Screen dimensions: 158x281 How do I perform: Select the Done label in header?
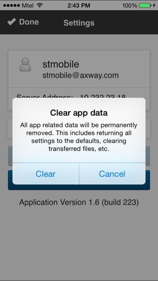(29, 22)
